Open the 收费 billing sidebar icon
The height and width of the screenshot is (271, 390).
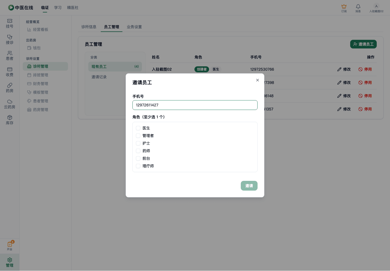[9, 72]
